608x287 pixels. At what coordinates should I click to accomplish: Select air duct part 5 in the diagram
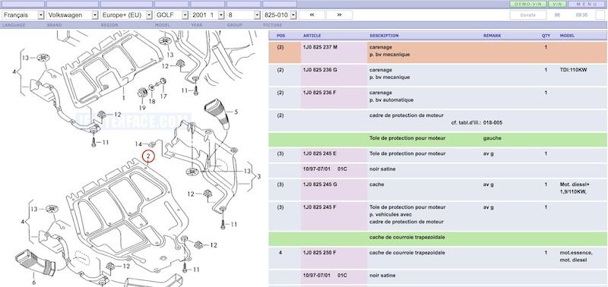(x=217, y=113)
